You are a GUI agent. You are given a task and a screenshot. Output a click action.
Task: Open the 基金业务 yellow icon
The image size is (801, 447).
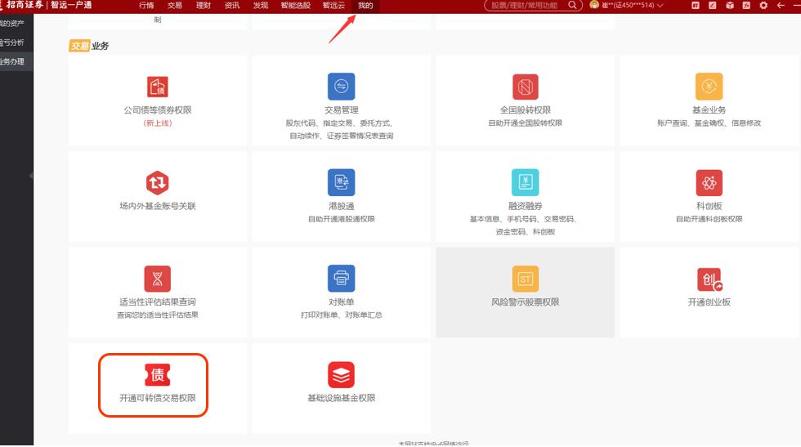(709, 87)
